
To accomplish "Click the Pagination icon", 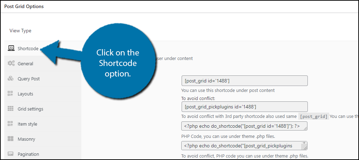I will [x=11, y=154].
